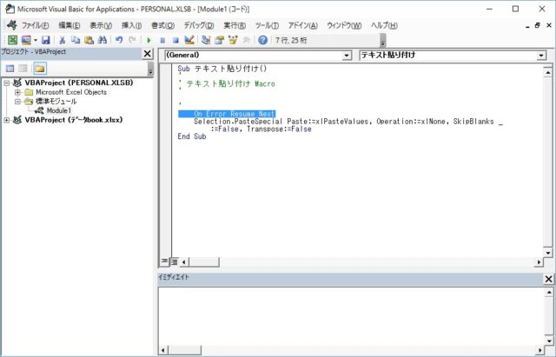Click the End Sub line
The width and height of the screenshot is (556, 357).
pos(192,136)
